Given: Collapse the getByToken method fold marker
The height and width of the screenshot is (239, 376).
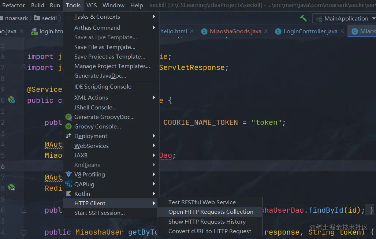Looking at the screenshot, I should pos(24,232).
